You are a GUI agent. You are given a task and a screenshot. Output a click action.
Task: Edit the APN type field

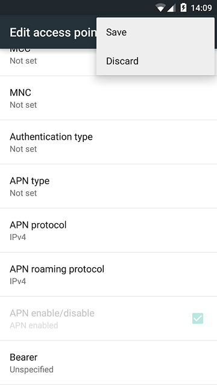point(108,186)
